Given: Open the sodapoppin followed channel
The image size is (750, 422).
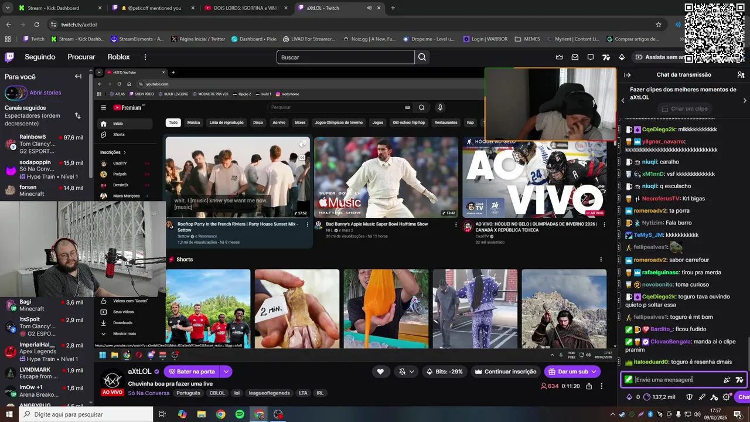Looking at the screenshot, I should tap(45, 169).
